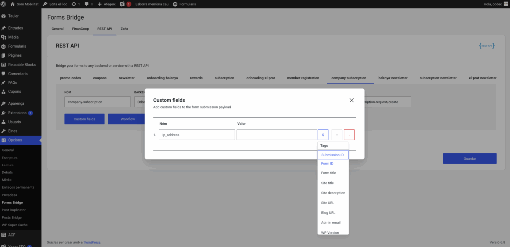Click Edita el lloc in admin bar
This screenshot has width=510, height=247.
coord(54,4)
